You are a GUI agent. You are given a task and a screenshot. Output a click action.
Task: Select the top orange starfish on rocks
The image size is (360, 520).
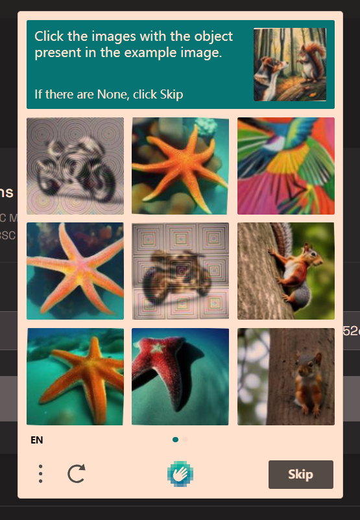tap(180, 166)
